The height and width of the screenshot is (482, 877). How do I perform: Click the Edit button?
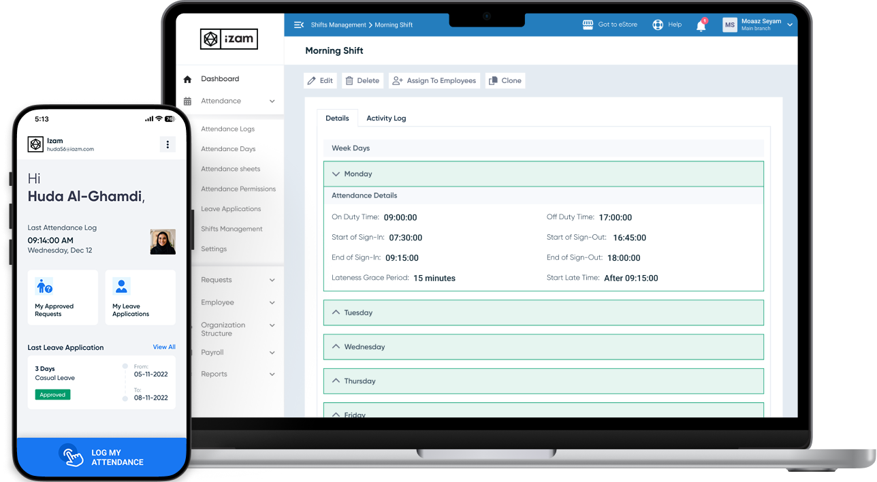click(320, 81)
